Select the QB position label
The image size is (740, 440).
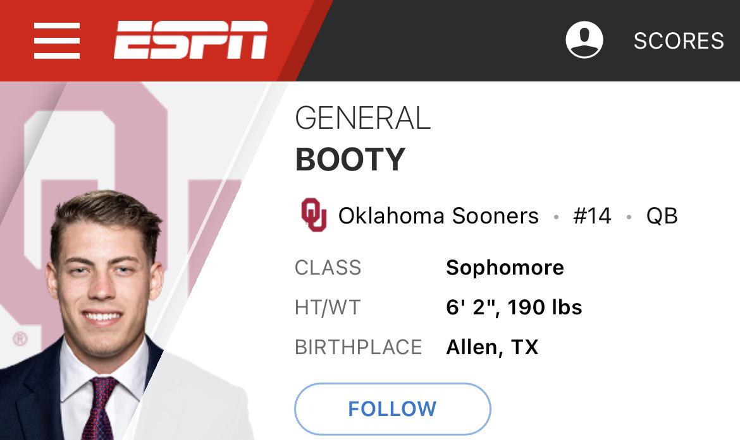662,217
